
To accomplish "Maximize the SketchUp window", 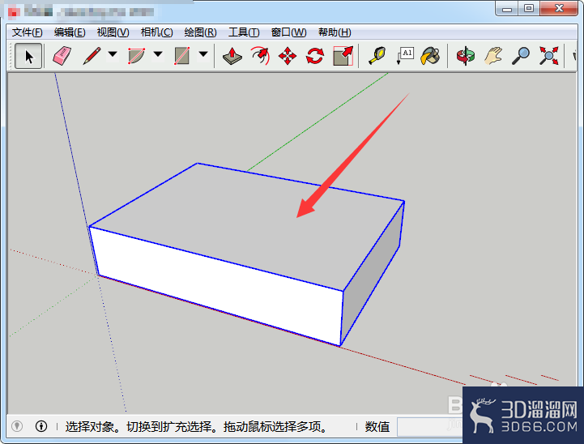I will pyautogui.click(x=529, y=8).
